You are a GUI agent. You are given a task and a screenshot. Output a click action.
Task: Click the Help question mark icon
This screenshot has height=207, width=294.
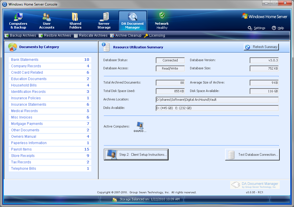coord(274,28)
